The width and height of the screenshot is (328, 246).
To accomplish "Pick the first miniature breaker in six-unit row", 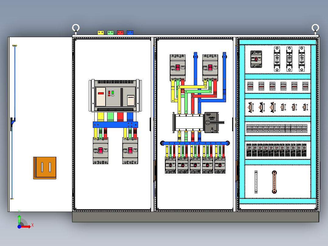I will point(250,86).
